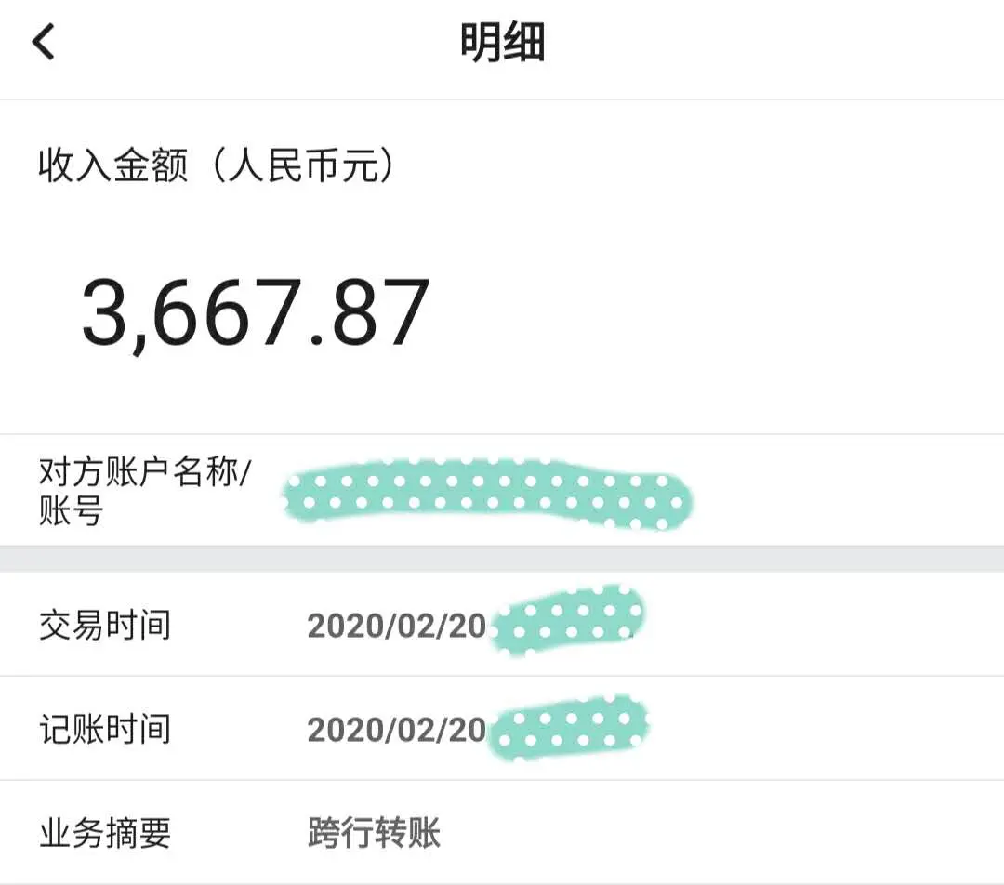The height and width of the screenshot is (885, 1004).
Task: Tap the 对方账户名称/ label line
Action: (x=145, y=472)
